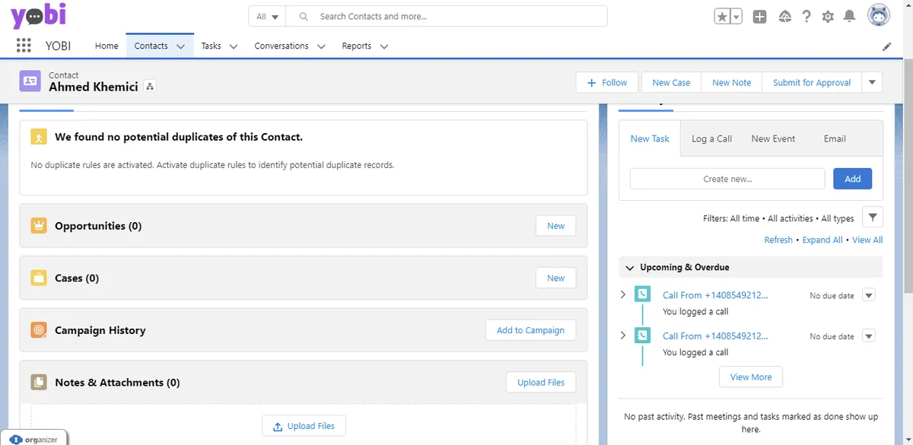Click the New Note button
The height and width of the screenshot is (445, 913).
click(x=731, y=82)
